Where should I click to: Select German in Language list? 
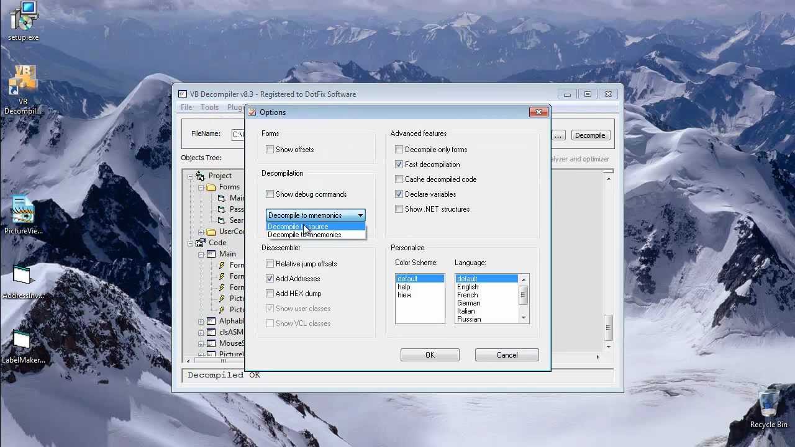tap(487, 303)
